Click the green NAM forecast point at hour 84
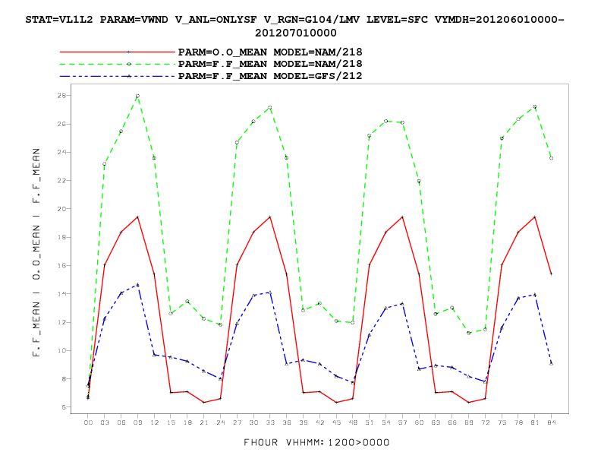The image size is (601, 465). coord(551,158)
